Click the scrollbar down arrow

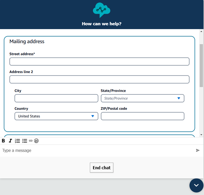pyautogui.click(x=201, y=135)
